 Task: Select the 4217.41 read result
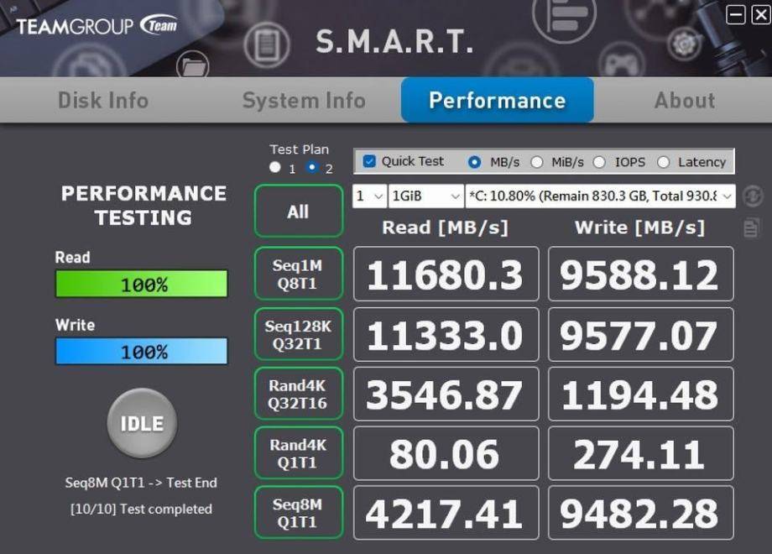click(x=446, y=513)
